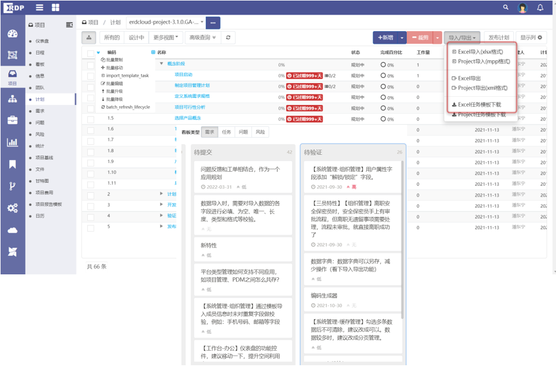This screenshot has height=367, width=556.
Task: Collapse the 概念阶段 tree node
Action: (x=162, y=64)
